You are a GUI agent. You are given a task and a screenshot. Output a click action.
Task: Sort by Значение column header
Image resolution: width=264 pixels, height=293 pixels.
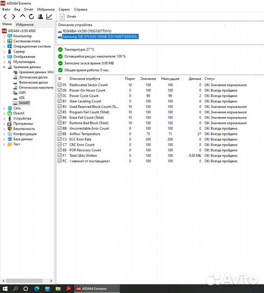[148, 79]
